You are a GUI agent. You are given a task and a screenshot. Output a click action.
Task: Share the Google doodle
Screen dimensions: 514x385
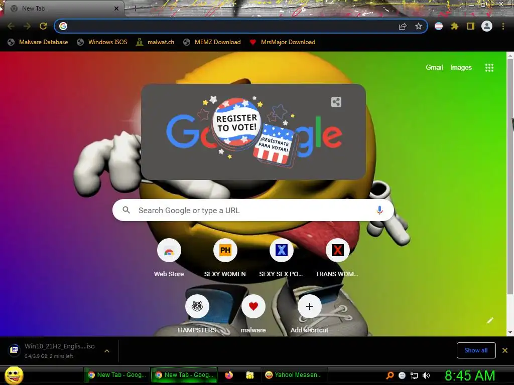coord(336,102)
